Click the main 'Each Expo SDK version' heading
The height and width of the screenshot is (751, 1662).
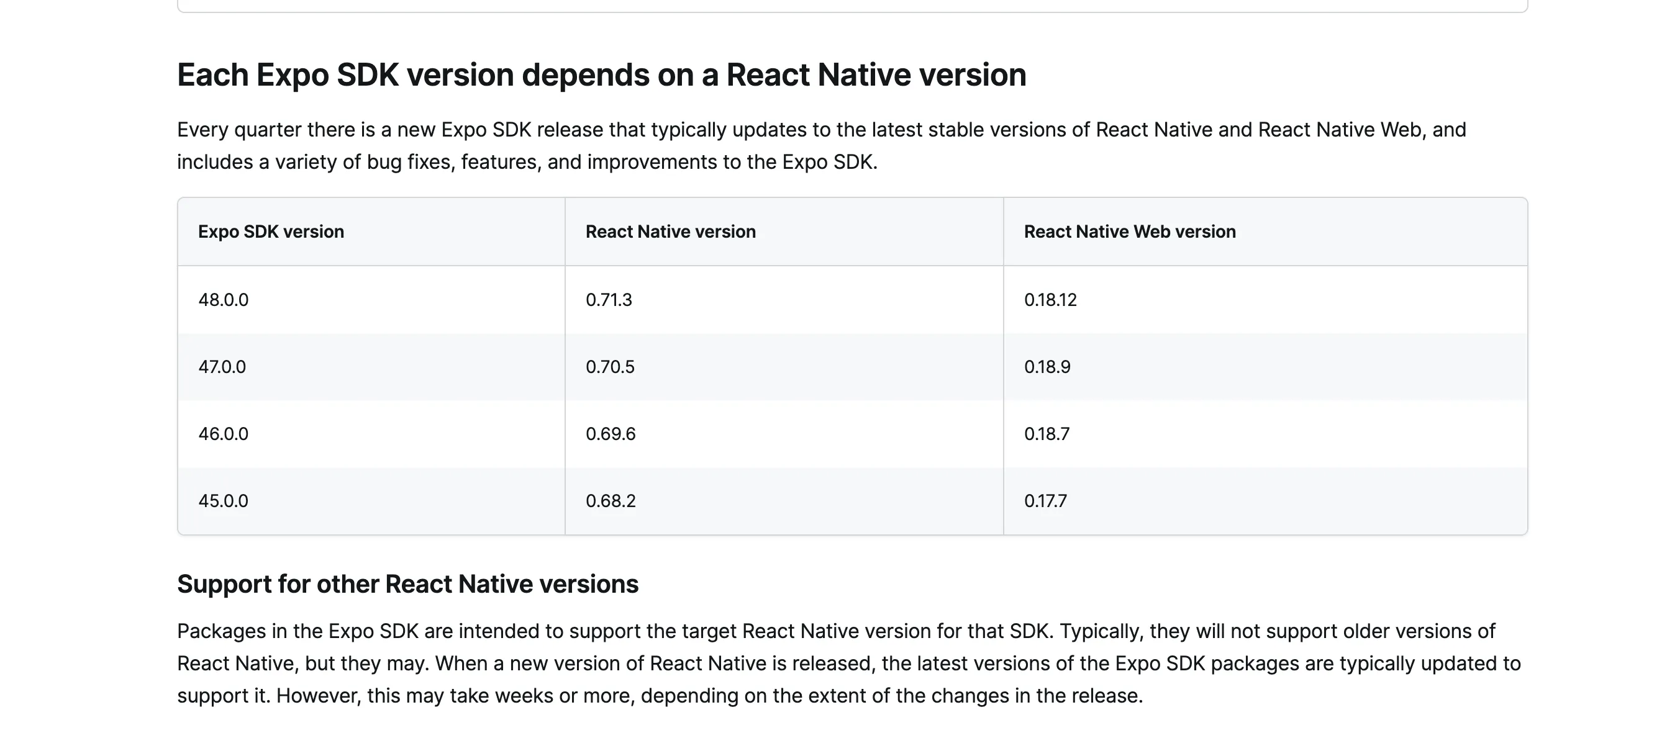(601, 74)
